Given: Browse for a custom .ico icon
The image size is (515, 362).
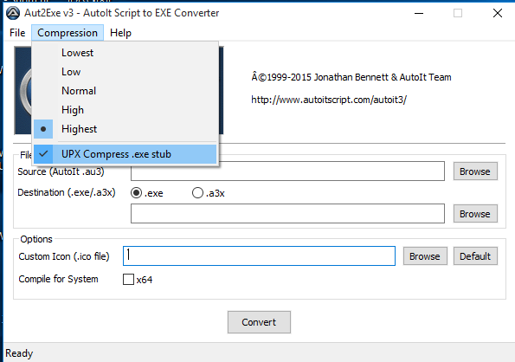Looking at the screenshot, I should 425,255.
